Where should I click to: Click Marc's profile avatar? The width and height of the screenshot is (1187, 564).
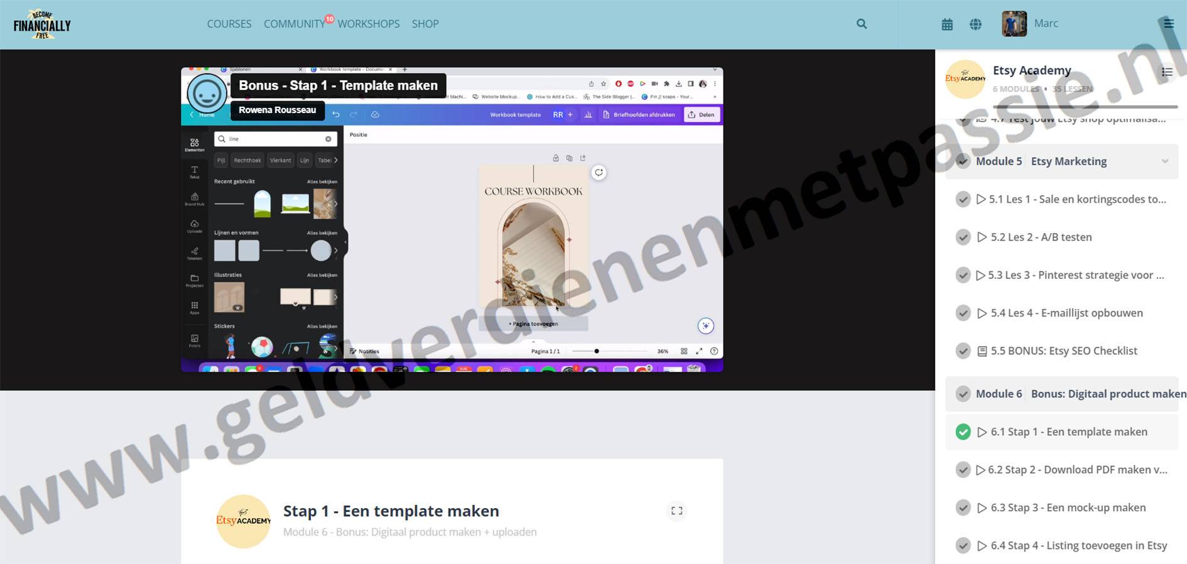(x=1014, y=24)
